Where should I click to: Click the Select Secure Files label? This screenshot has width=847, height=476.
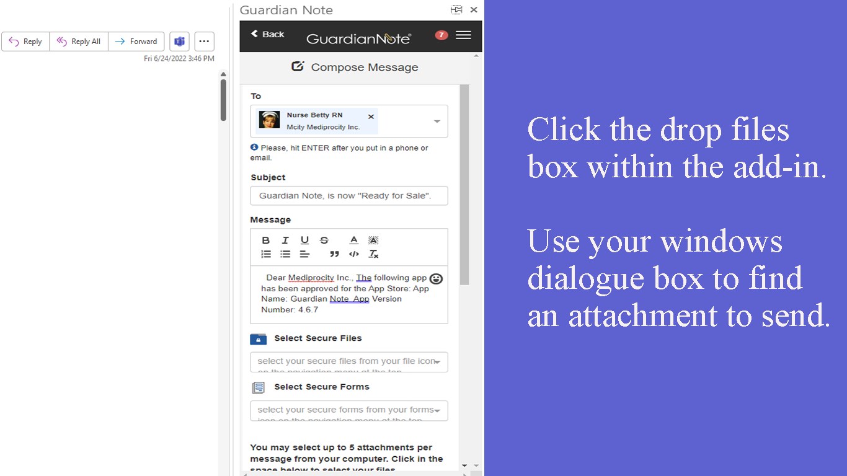point(318,338)
